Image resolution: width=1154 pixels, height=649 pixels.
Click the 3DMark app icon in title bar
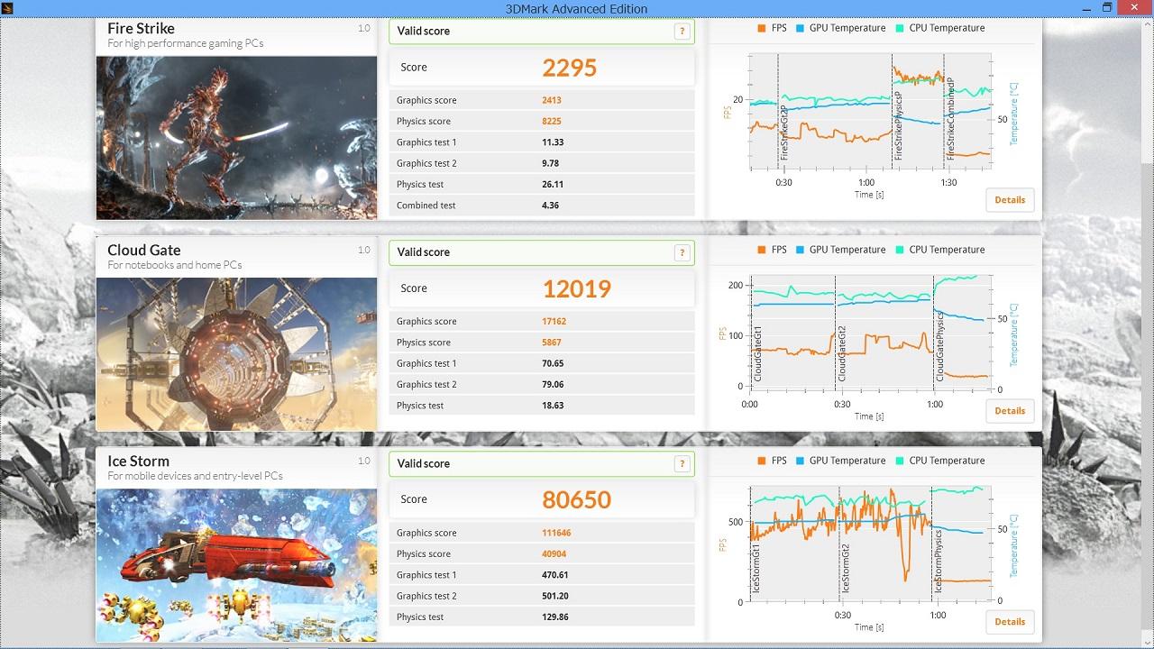[7, 7]
